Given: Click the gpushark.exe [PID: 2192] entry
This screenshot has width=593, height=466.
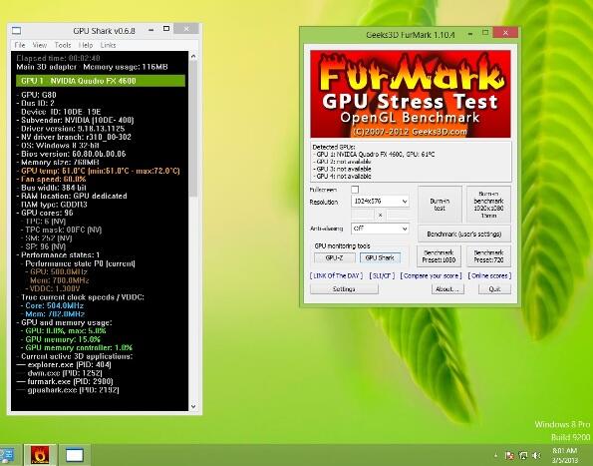Looking at the screenshot, I should (68, 390).
